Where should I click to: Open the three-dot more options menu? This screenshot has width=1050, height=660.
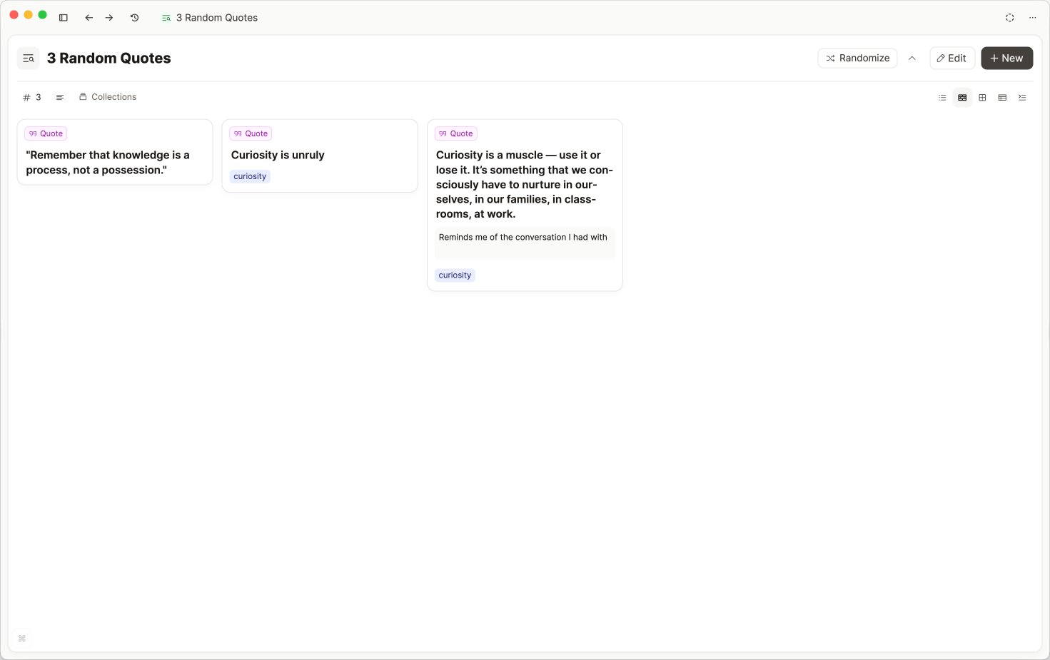[1032, 18]
